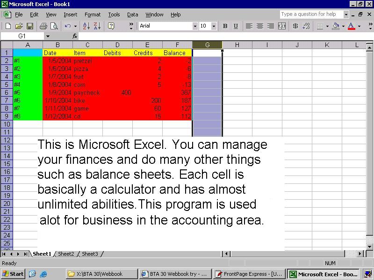Apply Fill Color paint bucket
This screenshot has width=374, height=280.
click(x=336, y=26)
